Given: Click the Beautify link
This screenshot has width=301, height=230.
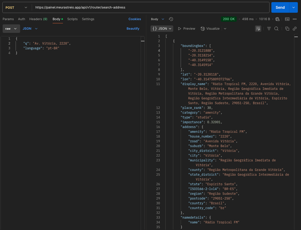Looking at the screenshot, I should 133,29.
